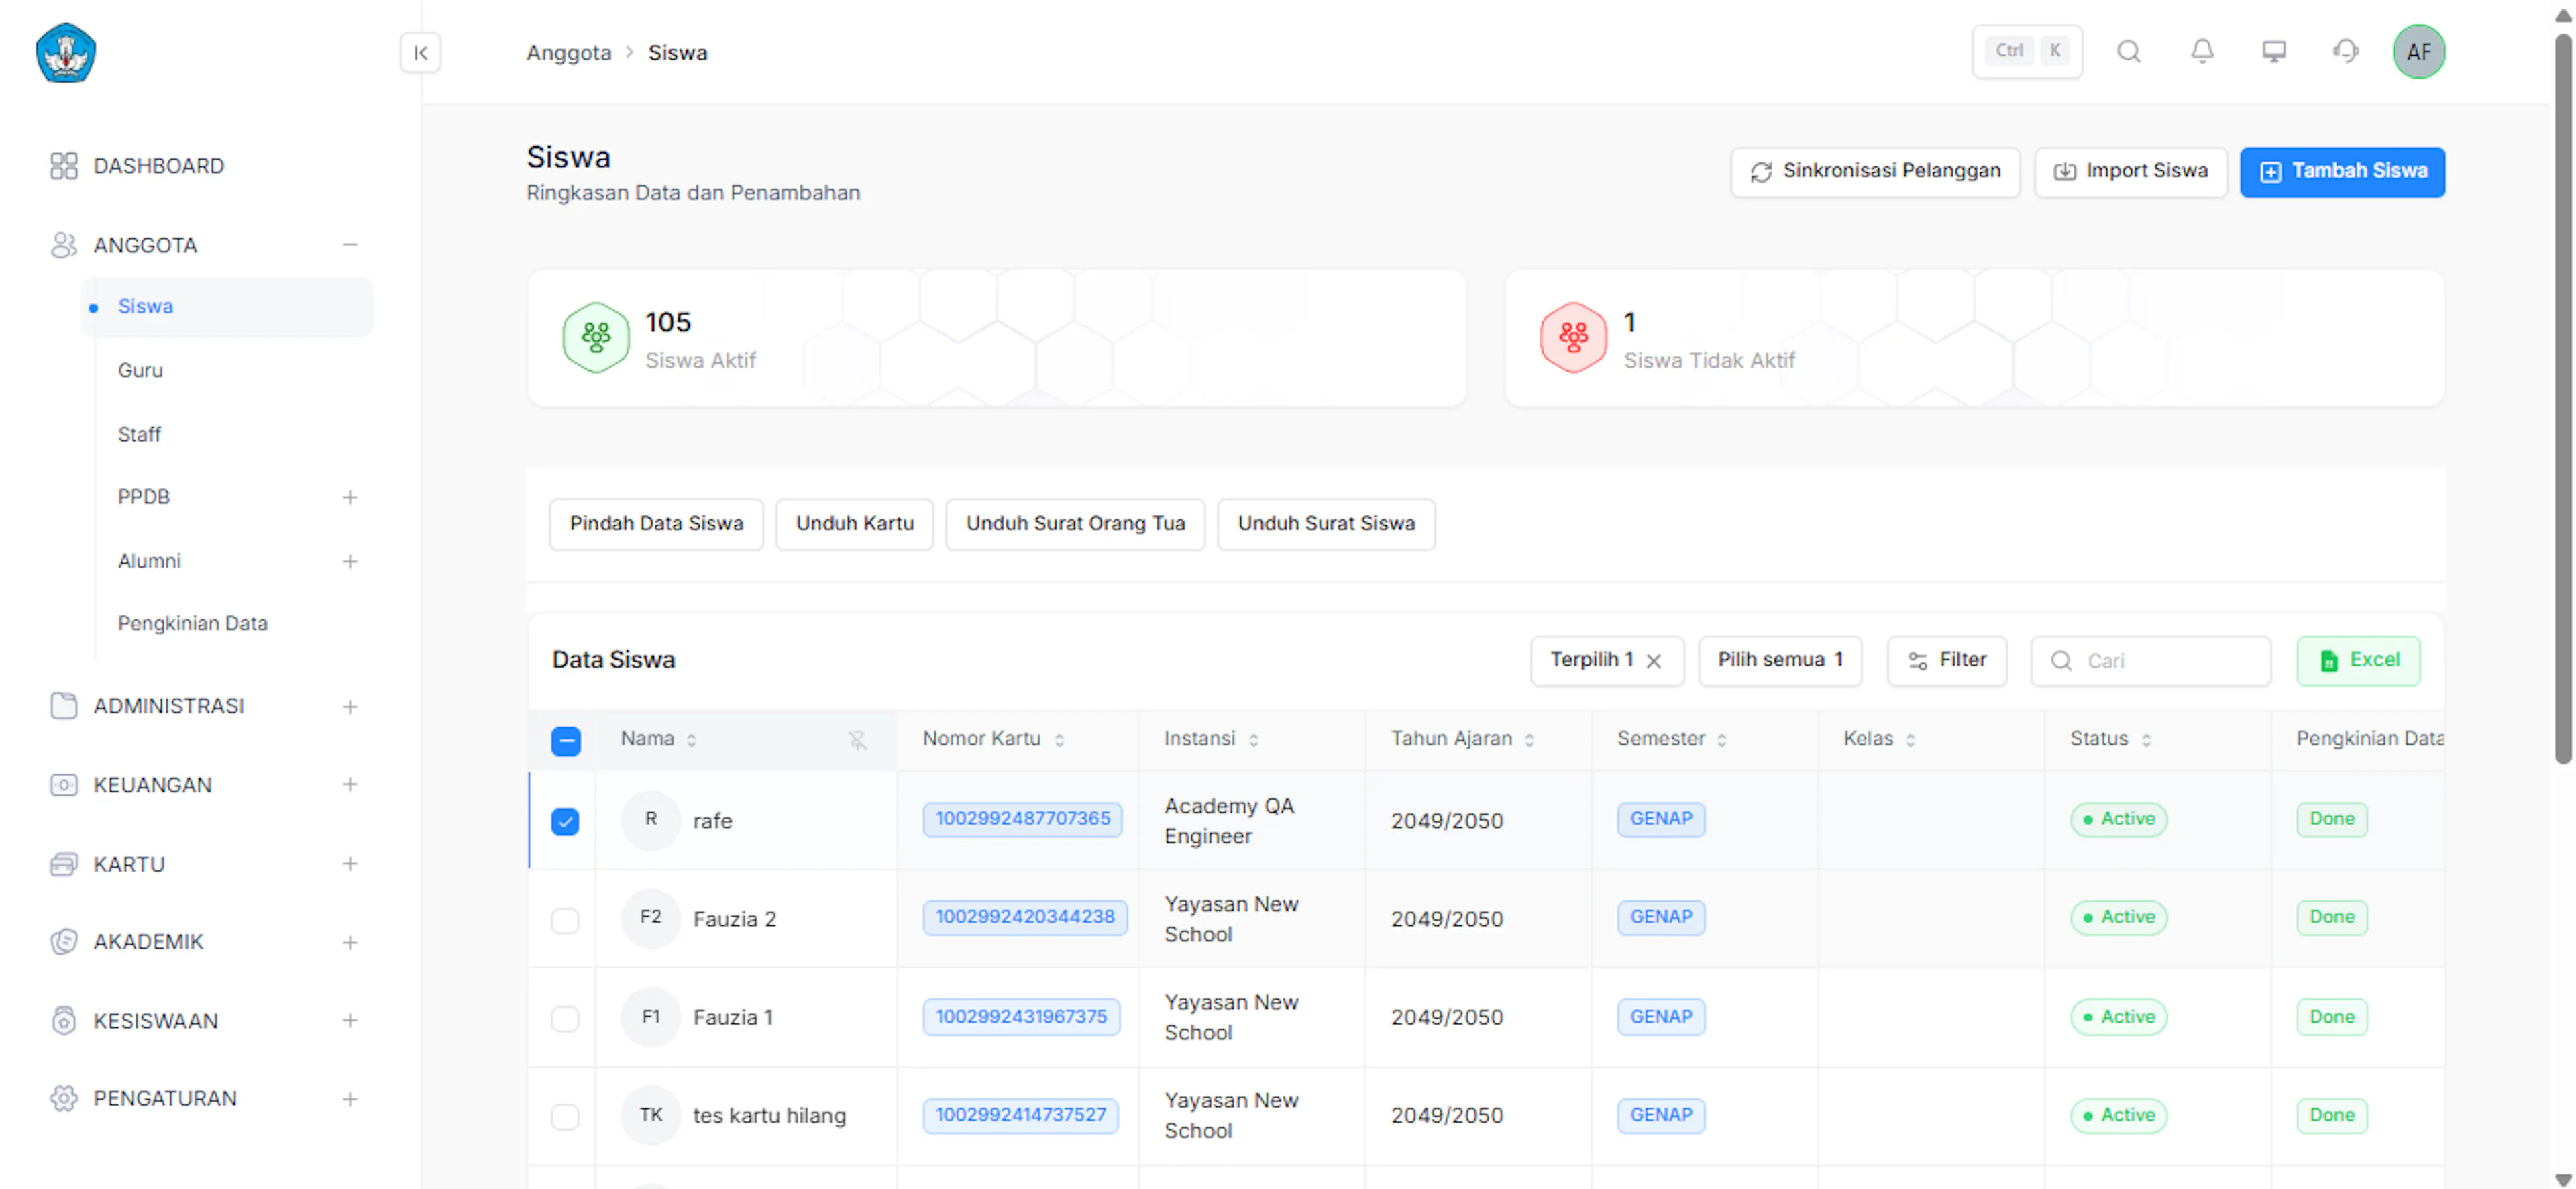This screenshot has height=1189, width=2576.
Task: Check the Fauzia 2 row checkbox
Action: (565, 920)
